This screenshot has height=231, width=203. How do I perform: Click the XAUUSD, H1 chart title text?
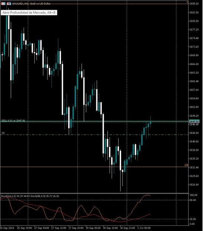[x=31, y=4]
